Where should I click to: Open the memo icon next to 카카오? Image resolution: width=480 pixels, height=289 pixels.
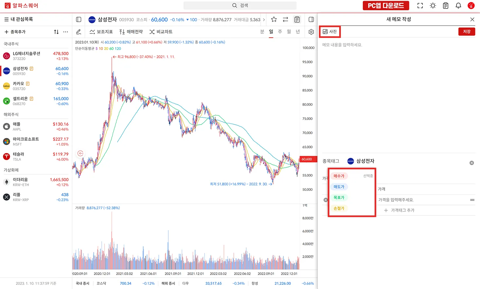click(x=28, y=84)
